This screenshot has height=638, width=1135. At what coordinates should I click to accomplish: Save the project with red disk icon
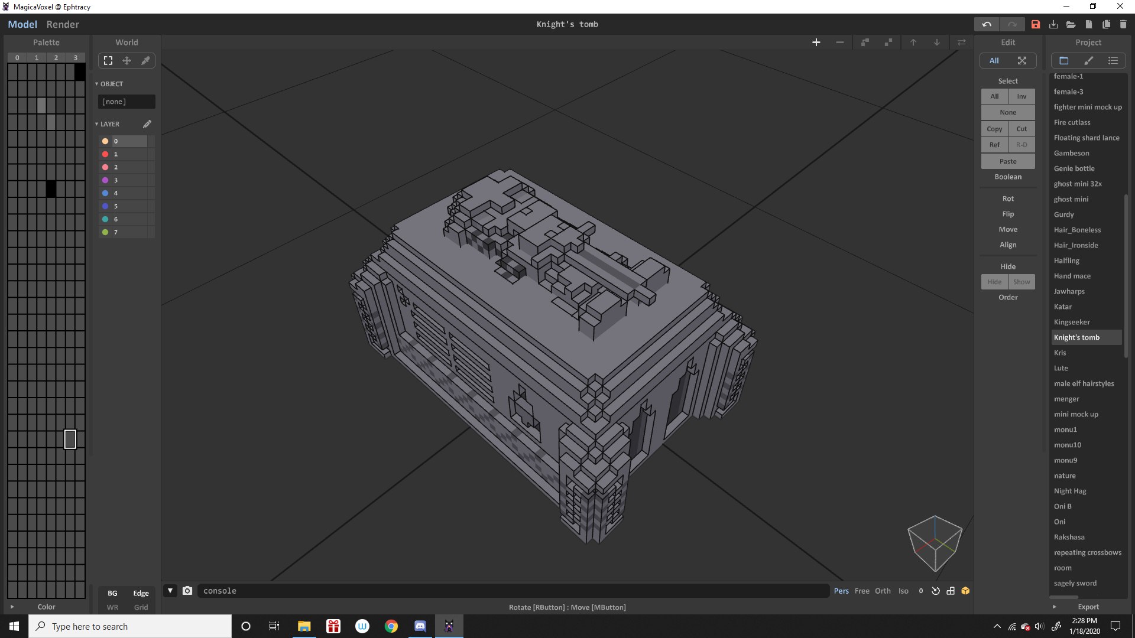(1036, 24)
